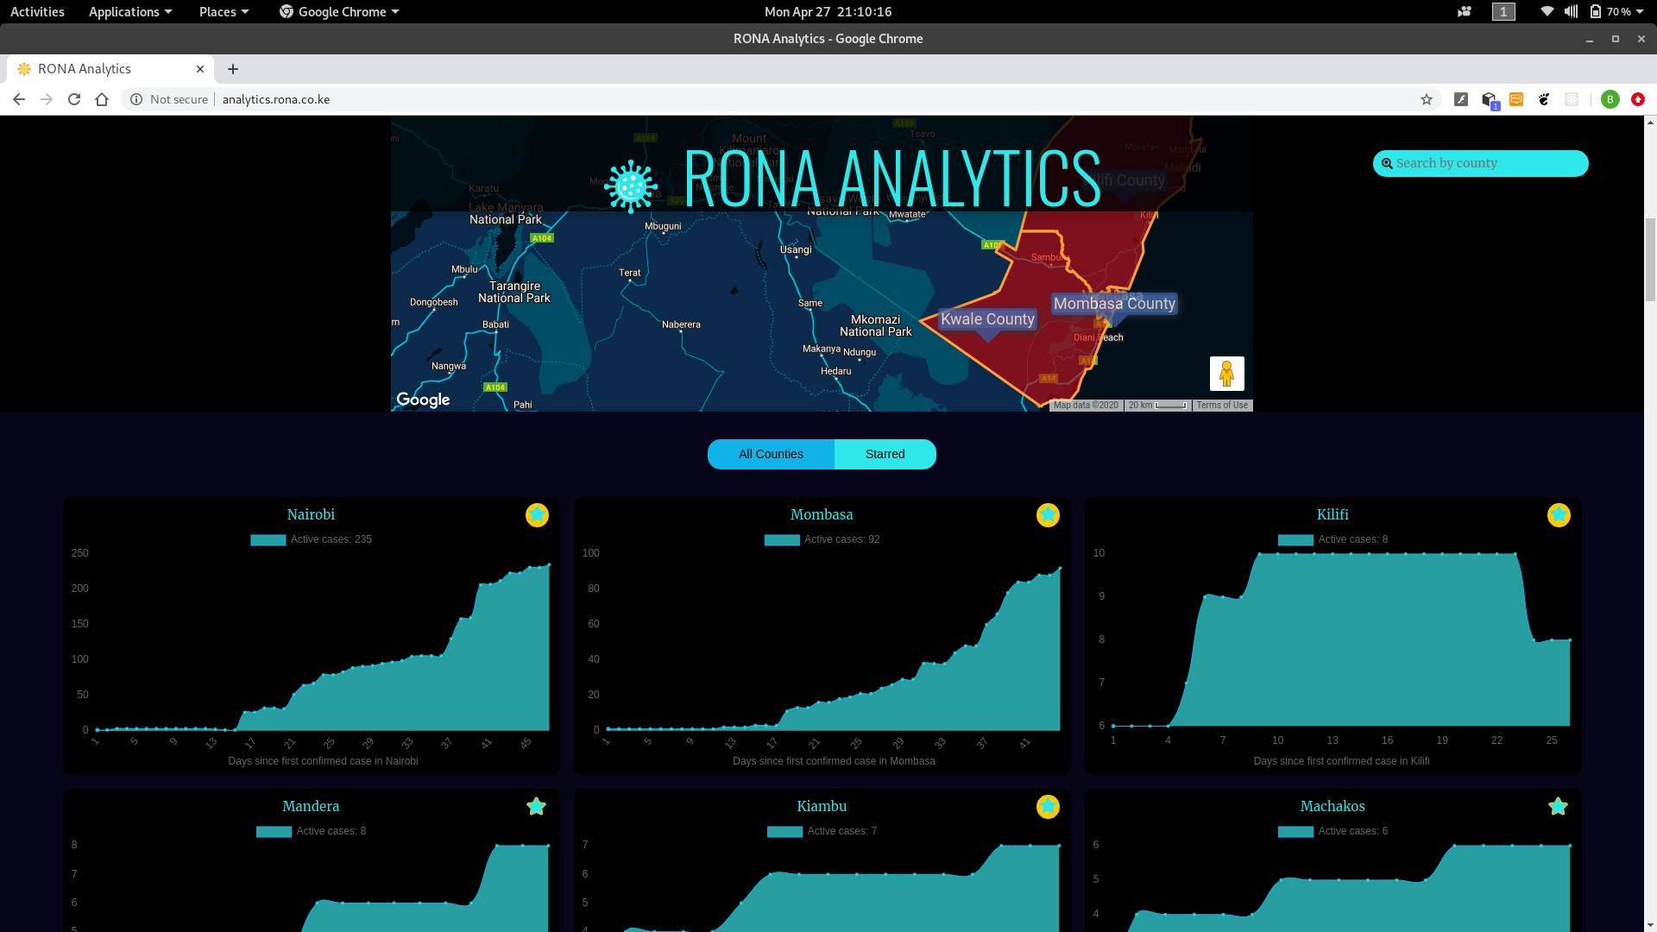Screen dimensions: 1657x932
Task: Bookmark the page using the address bar star
Action: (1427, 99)
